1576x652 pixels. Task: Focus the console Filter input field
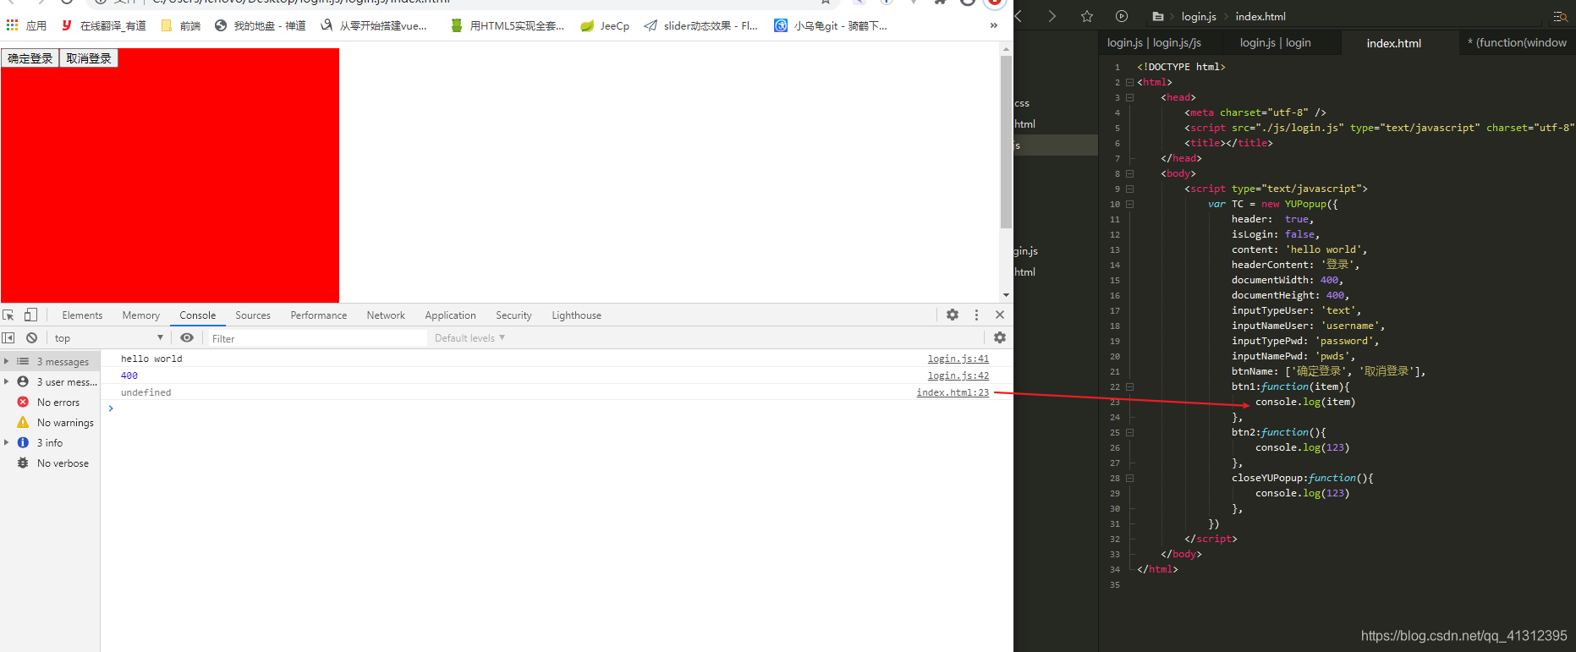(x=318, y=338)
